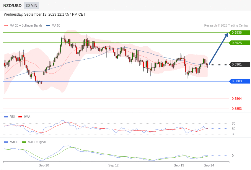
Task: Click the Sep 13 date axis label
Action: coord(179,165)
